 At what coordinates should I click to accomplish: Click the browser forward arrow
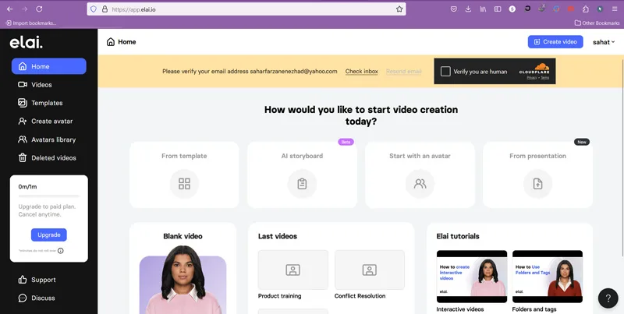[x=25, y=9]
